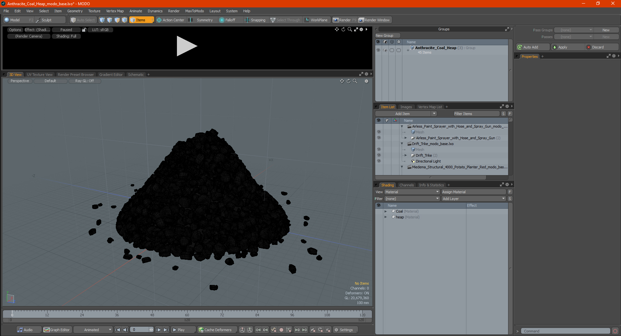
Task: Click Auto Add button
Action: point(533,47)
